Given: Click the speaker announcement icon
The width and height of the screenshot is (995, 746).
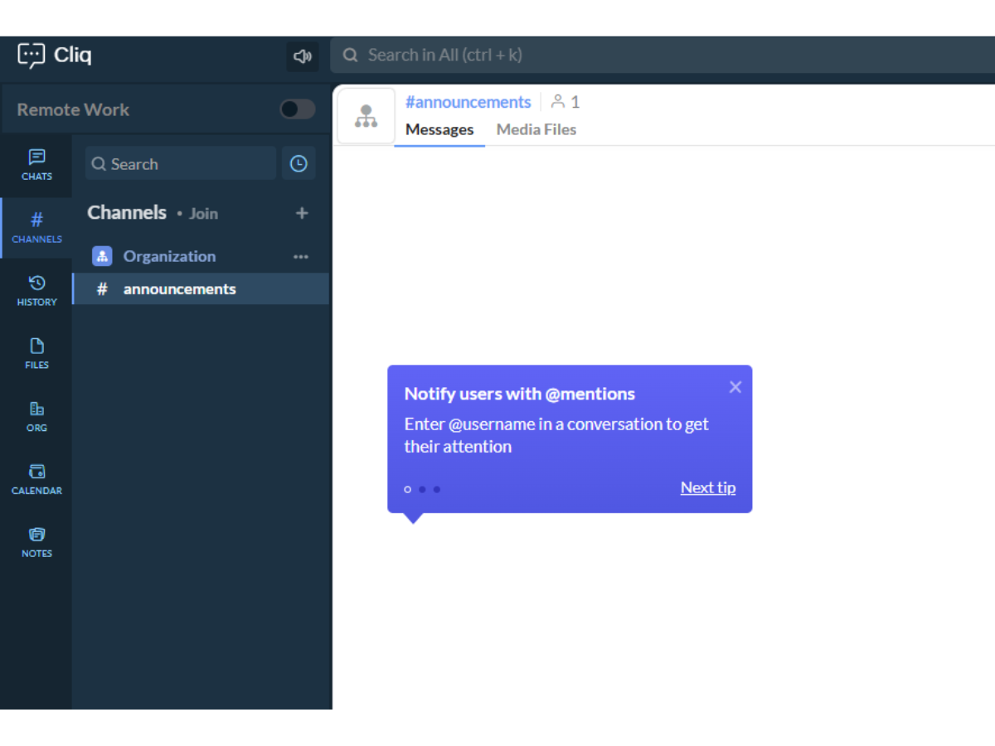Looking at the screenshot, I should [303, 56].
